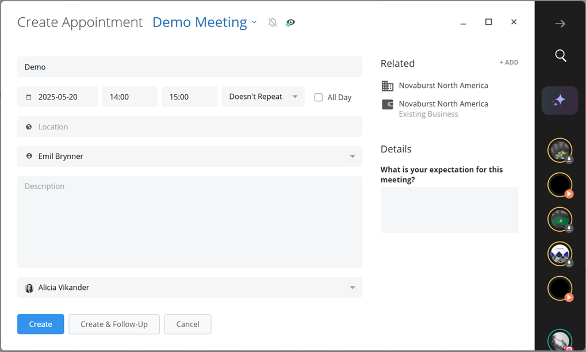This screenshot has width=586, height=352.
Task: Open the sidebar search icon
Action: click(560, 56)
